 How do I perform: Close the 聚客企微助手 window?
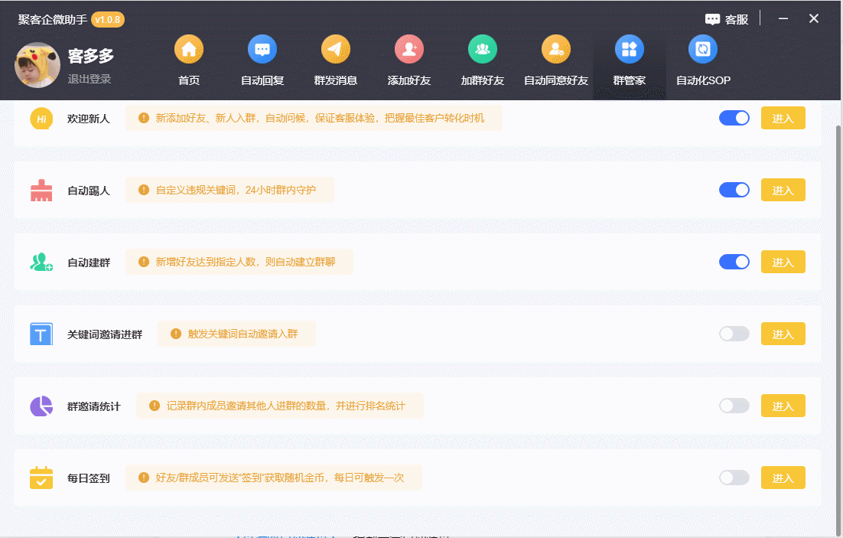pos(814,19)
